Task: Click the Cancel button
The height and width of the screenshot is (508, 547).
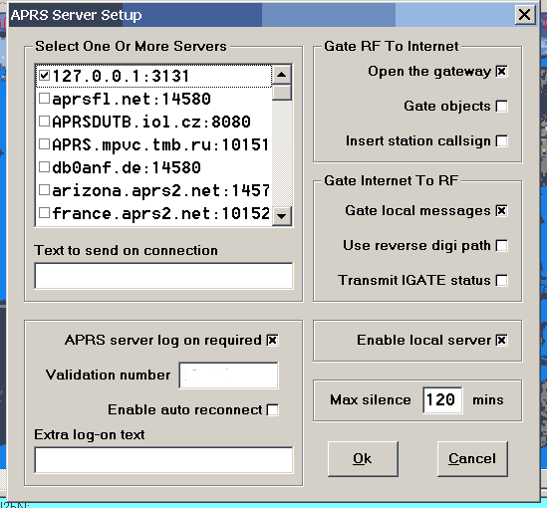Action: tap(472, 459)
